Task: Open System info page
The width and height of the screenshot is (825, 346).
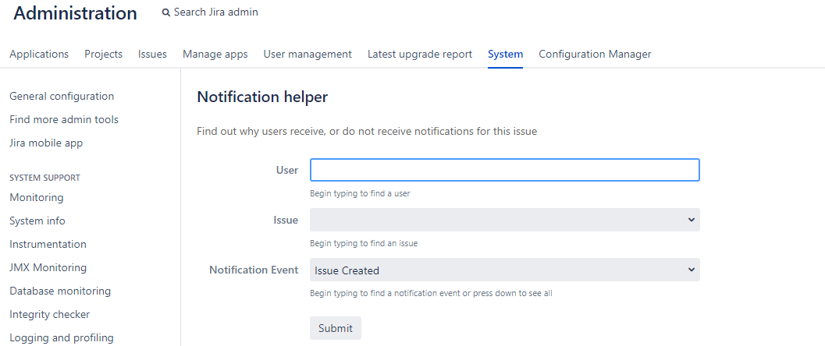Action: pos(37,221)
